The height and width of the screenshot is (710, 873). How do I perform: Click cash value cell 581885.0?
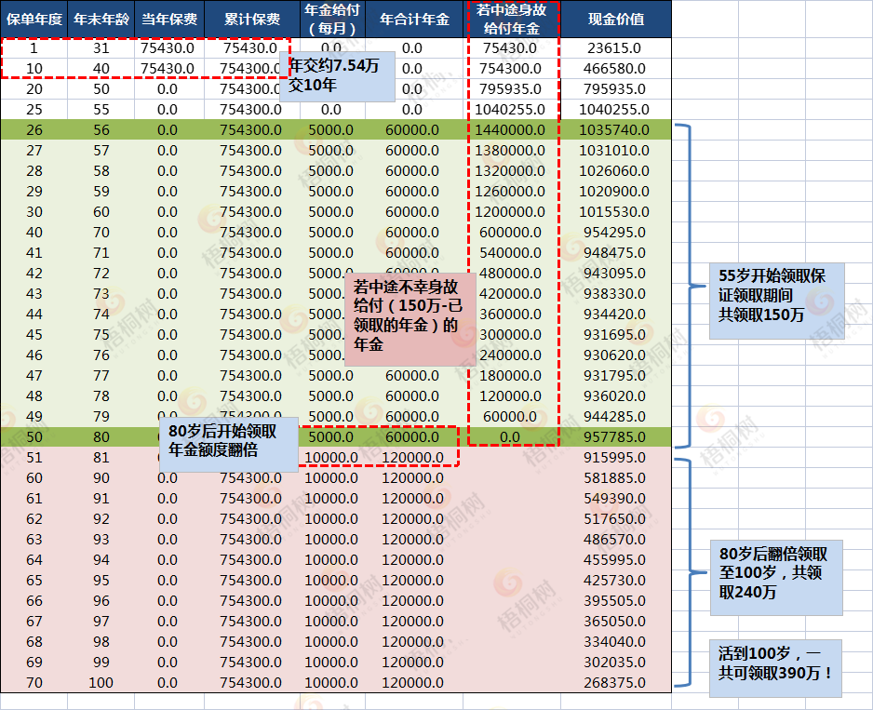(614, 477)
